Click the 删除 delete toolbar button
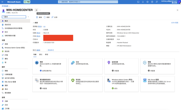 [39, 17]
